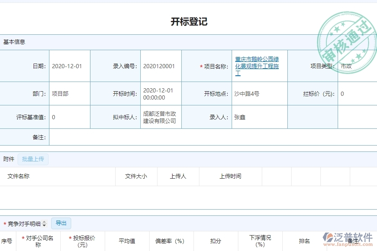Image resolution: width=377 pixels, height=251 pixels.
Task: Click the 投标报价(元) column header
Action: point(82,241)
